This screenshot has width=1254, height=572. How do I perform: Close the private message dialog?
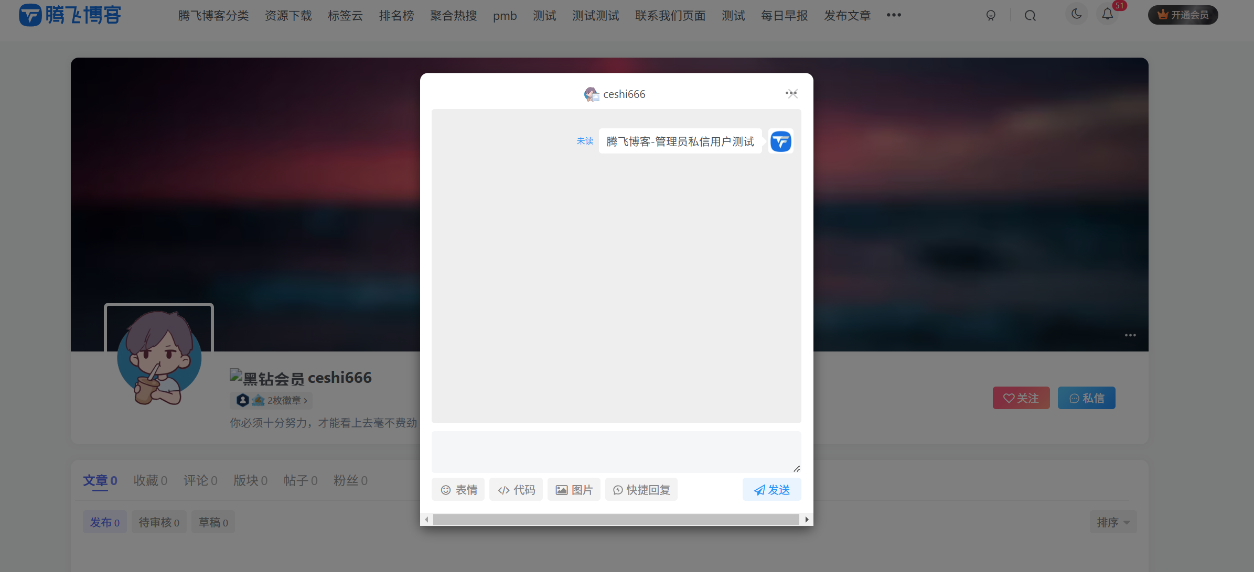(x=791, y=94)
